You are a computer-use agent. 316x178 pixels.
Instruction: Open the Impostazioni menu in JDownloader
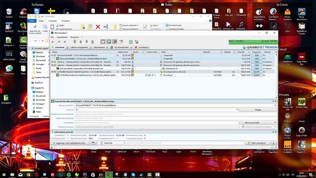coord(62,37)
